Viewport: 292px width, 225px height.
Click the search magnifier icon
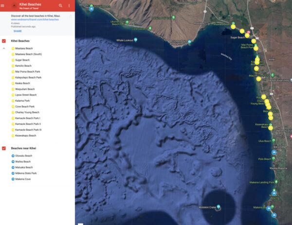[x=60, y=5]
